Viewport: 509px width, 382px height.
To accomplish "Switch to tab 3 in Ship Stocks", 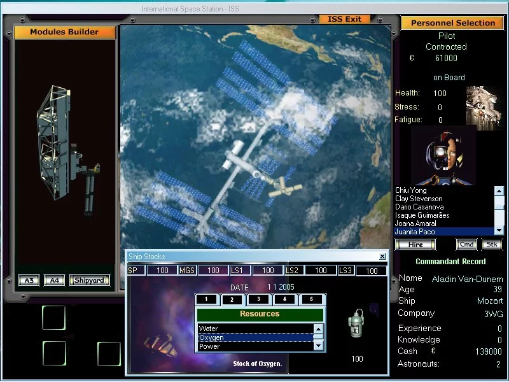I will point(258,299).
